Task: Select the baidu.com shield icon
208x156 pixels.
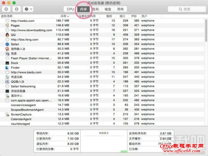Action: (x=7, y=72)
